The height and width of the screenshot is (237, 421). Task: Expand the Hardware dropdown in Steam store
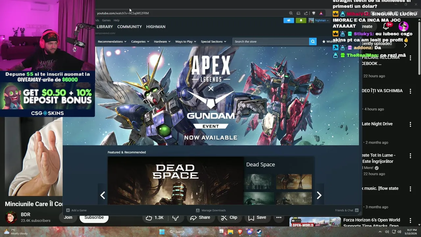[162, 41]
